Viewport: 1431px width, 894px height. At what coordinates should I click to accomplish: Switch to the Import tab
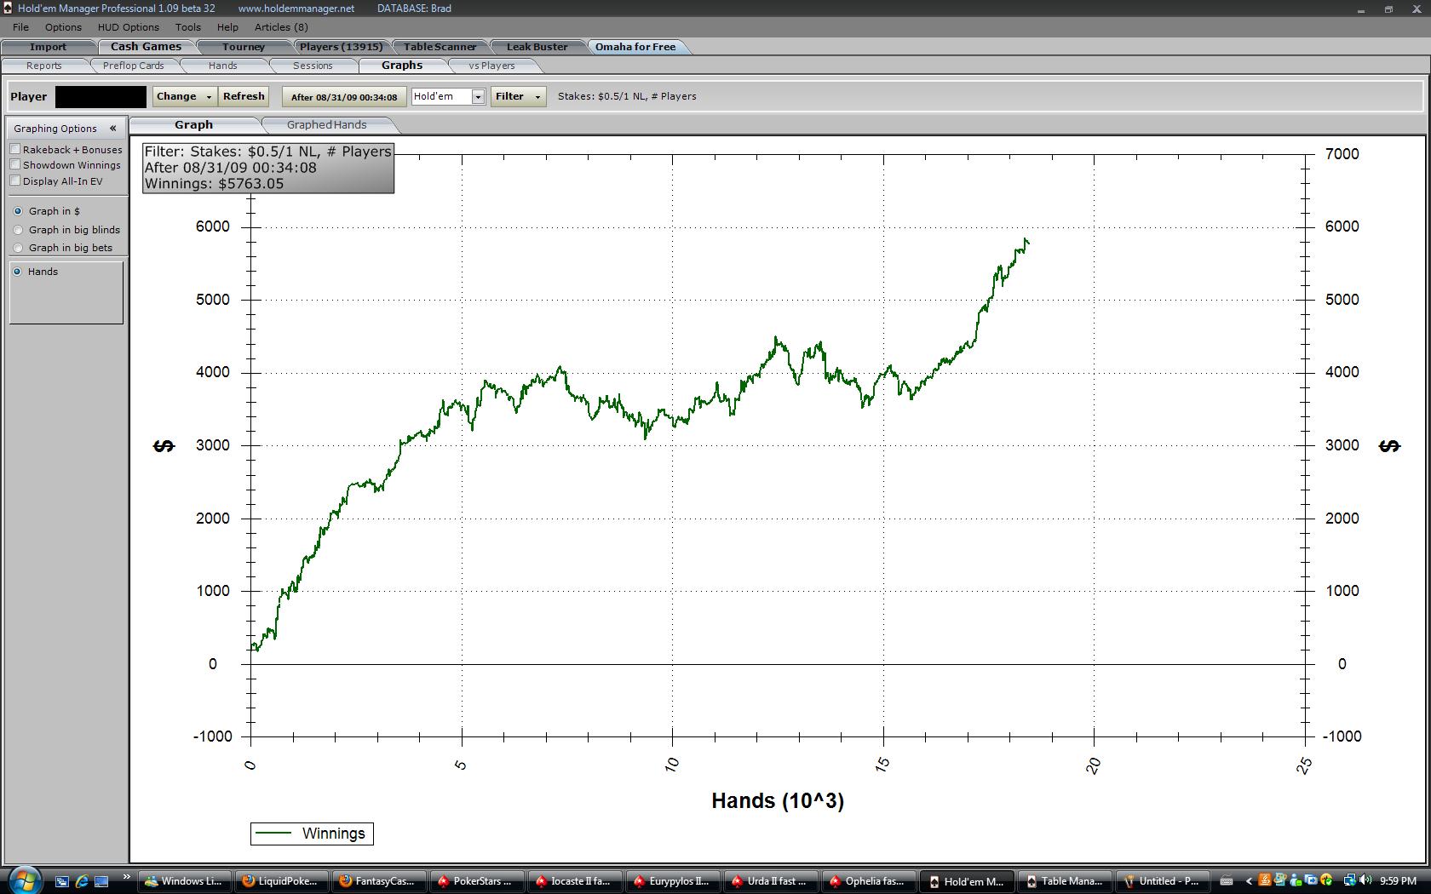pos(48,47)
